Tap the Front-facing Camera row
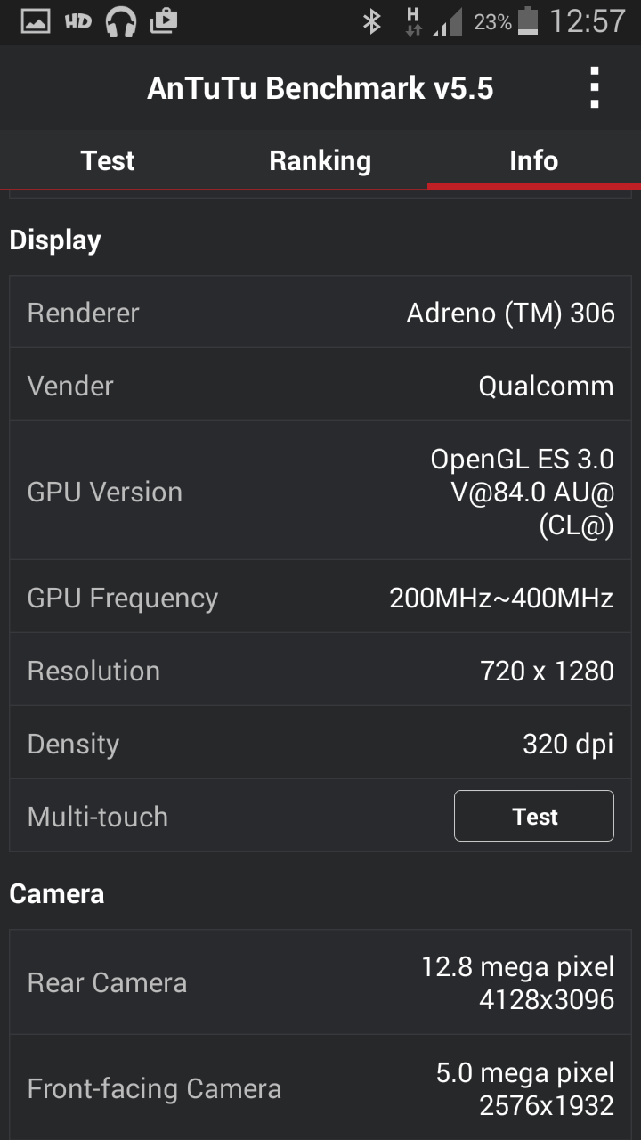641x1140 pixels. pos(320,1088)
